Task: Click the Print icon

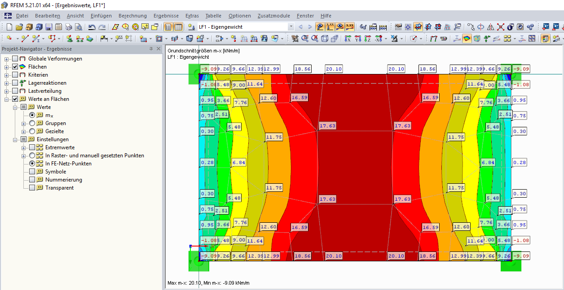Action: (x=69, y=27)
